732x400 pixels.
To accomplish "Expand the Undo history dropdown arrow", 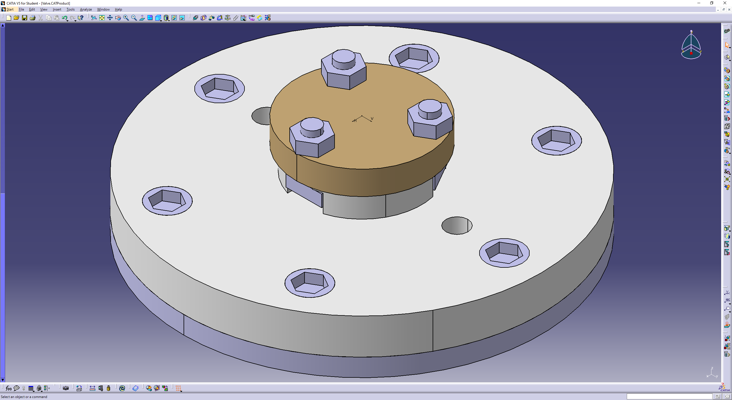I will pos(67,21).
